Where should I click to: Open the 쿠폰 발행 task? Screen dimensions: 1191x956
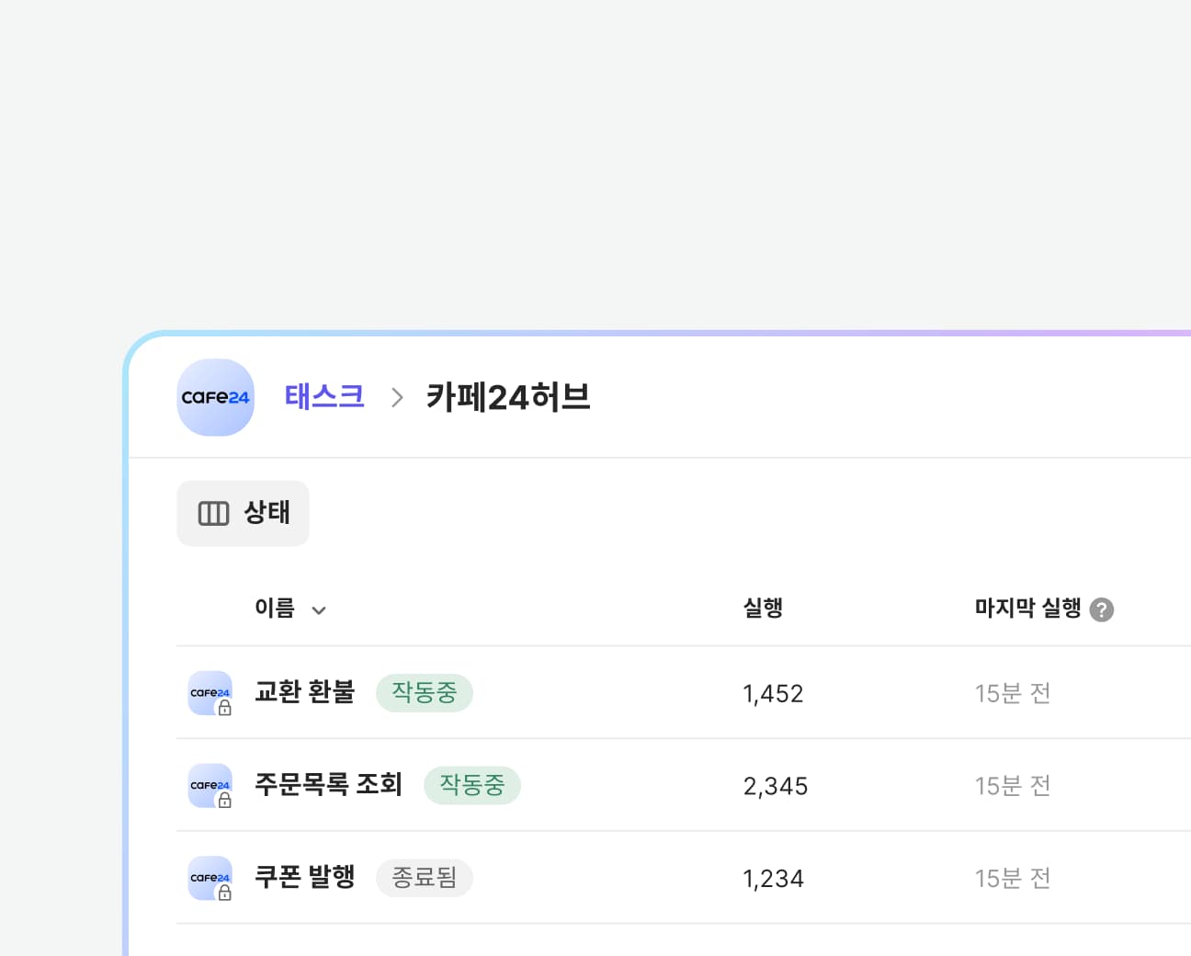pos(304,877)
